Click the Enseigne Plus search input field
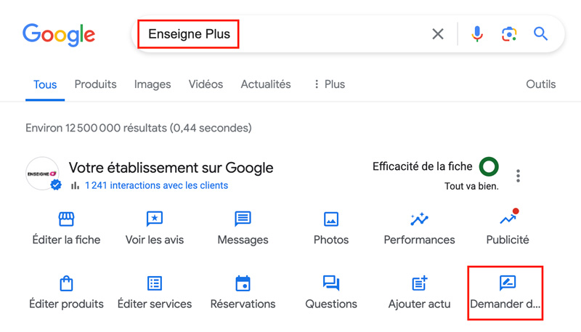The height and width of the screenshot is (332, 581). click(x=282, y=34)
